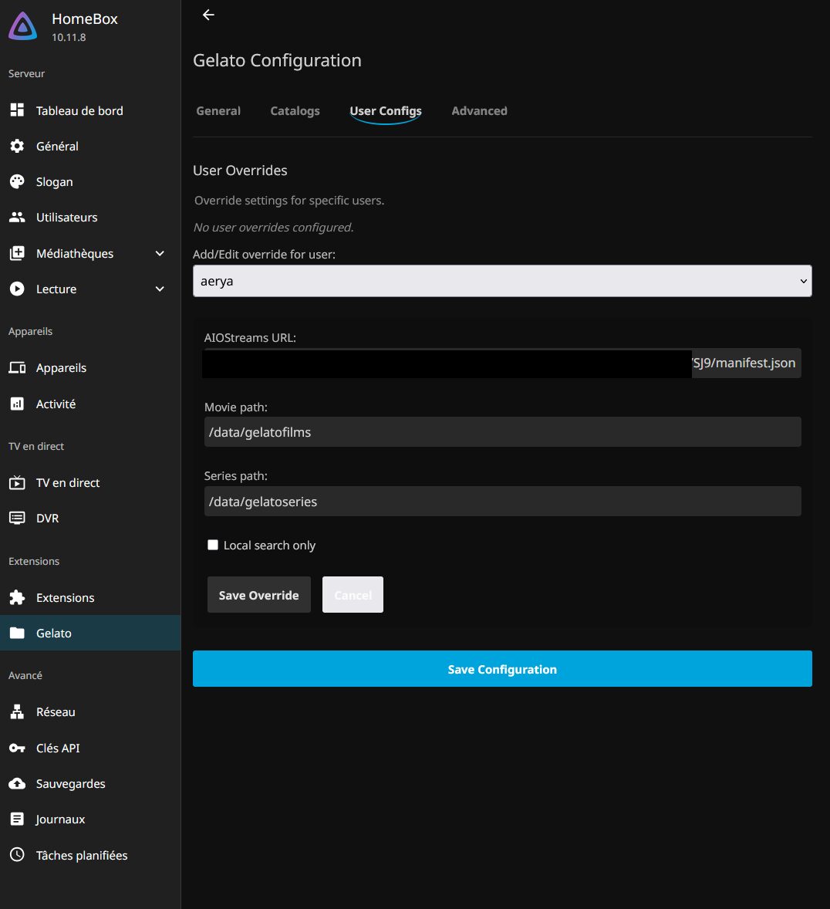Open the Sauvegardes sidebar link

[90, 783]
